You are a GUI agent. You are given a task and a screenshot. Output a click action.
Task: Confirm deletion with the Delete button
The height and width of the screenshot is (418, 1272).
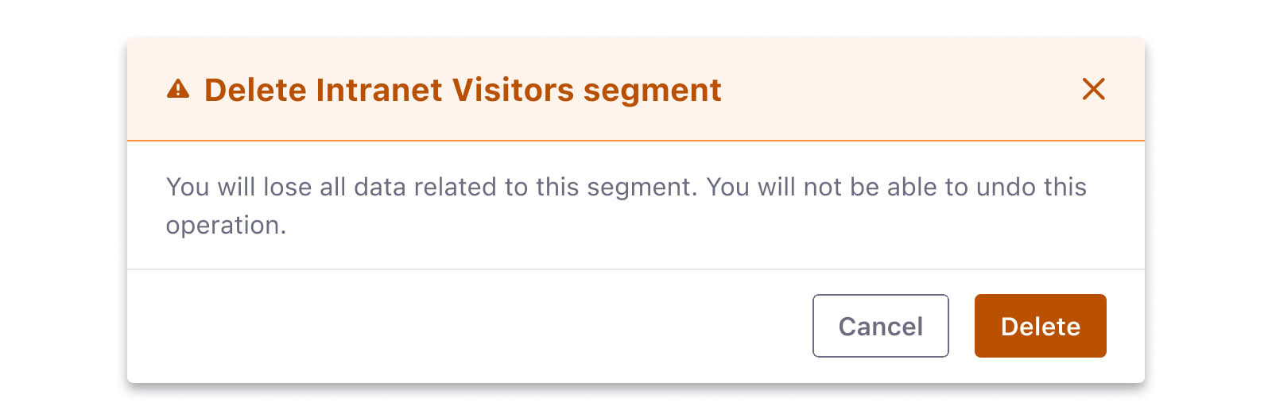click(x=1040, y=326)
